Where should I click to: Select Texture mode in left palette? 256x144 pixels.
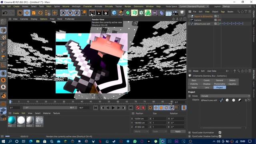(x=4, y=37)
